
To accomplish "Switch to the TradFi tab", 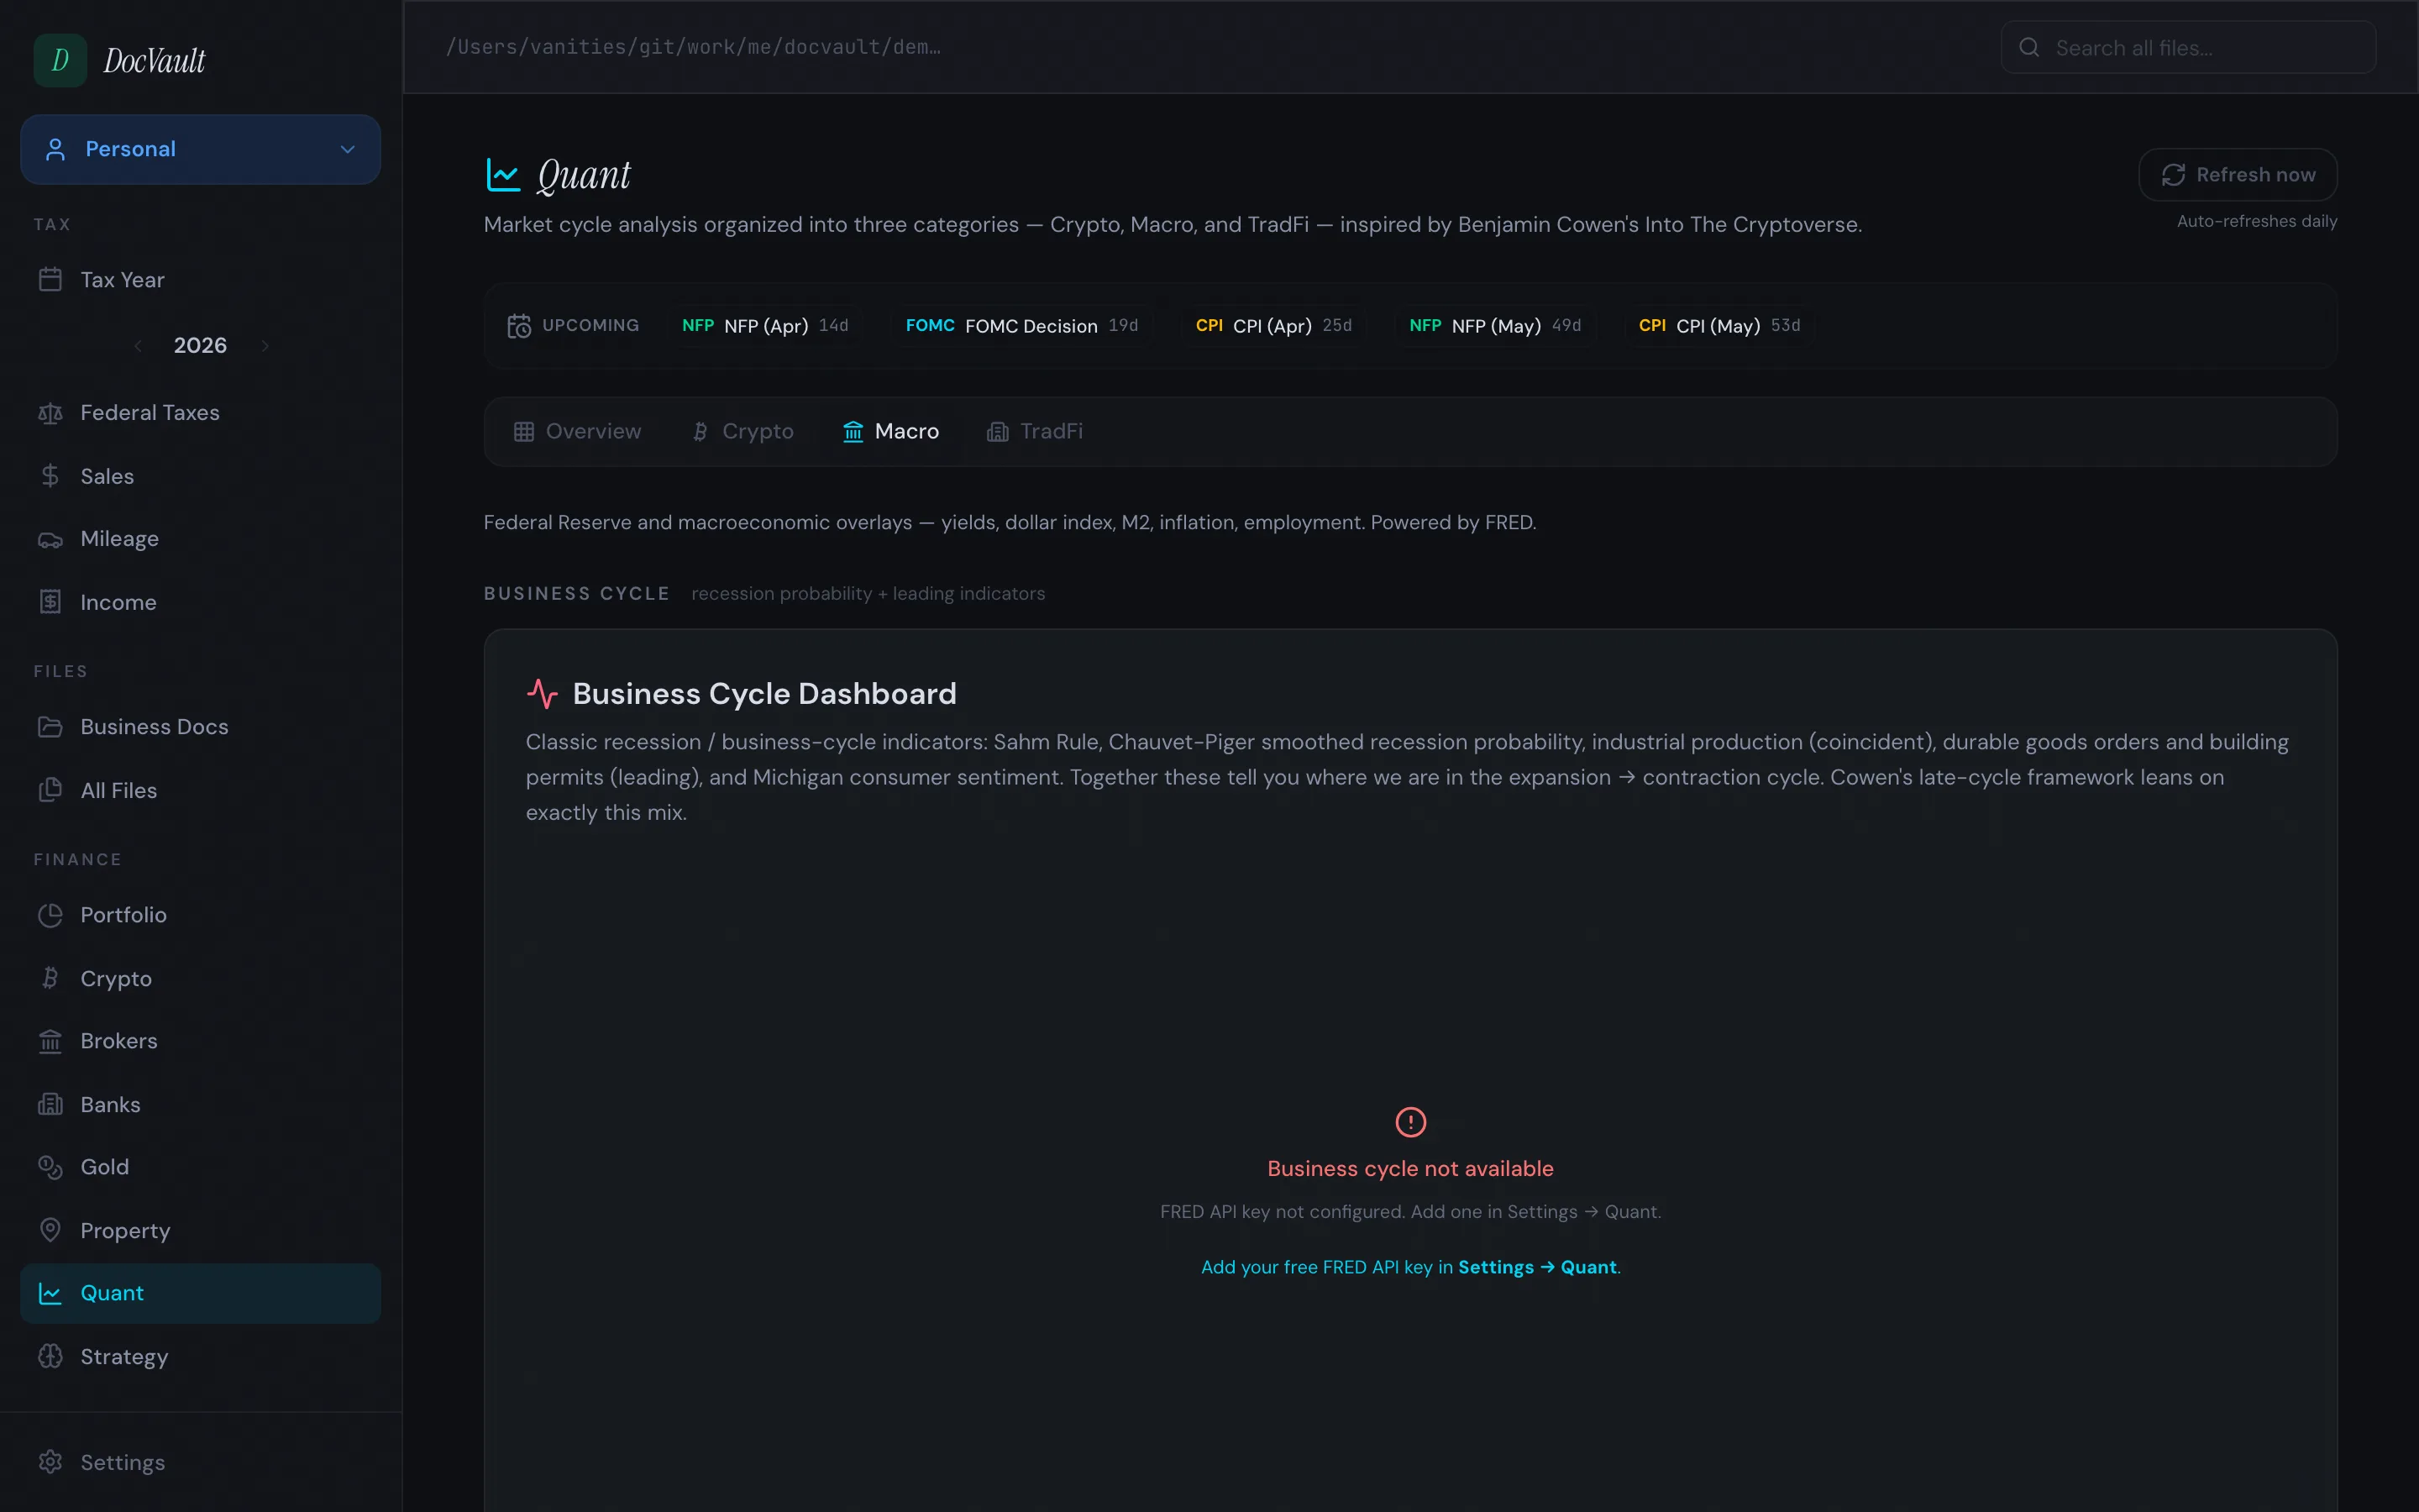I will click(x=1035, y=432).
